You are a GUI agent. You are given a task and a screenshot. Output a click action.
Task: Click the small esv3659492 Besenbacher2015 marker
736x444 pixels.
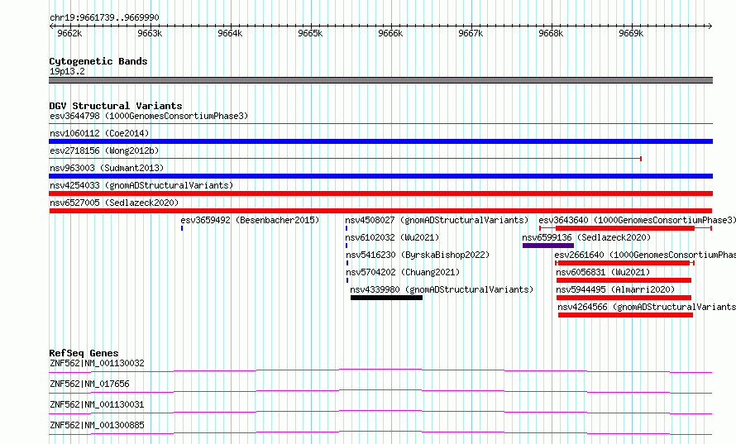click(x=182, y=228)
